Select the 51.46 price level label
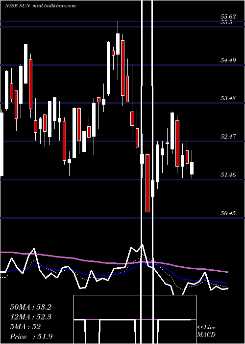The height and width of the screenshot is (344, 245). [x=228, y=175]
